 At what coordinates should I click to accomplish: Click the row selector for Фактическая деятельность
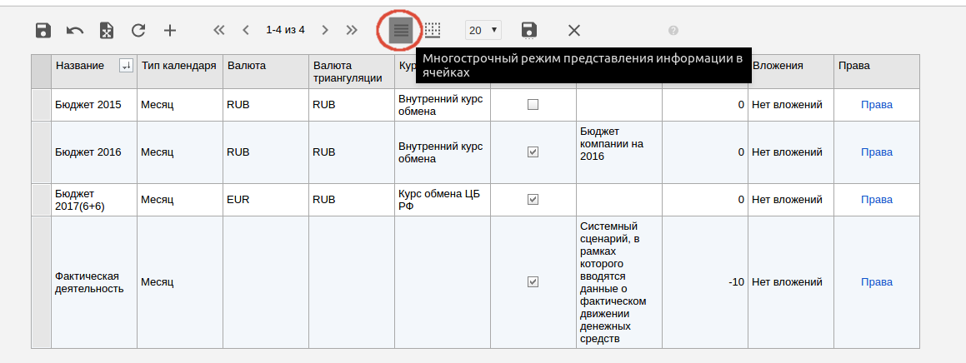click(x=42, y=281)
